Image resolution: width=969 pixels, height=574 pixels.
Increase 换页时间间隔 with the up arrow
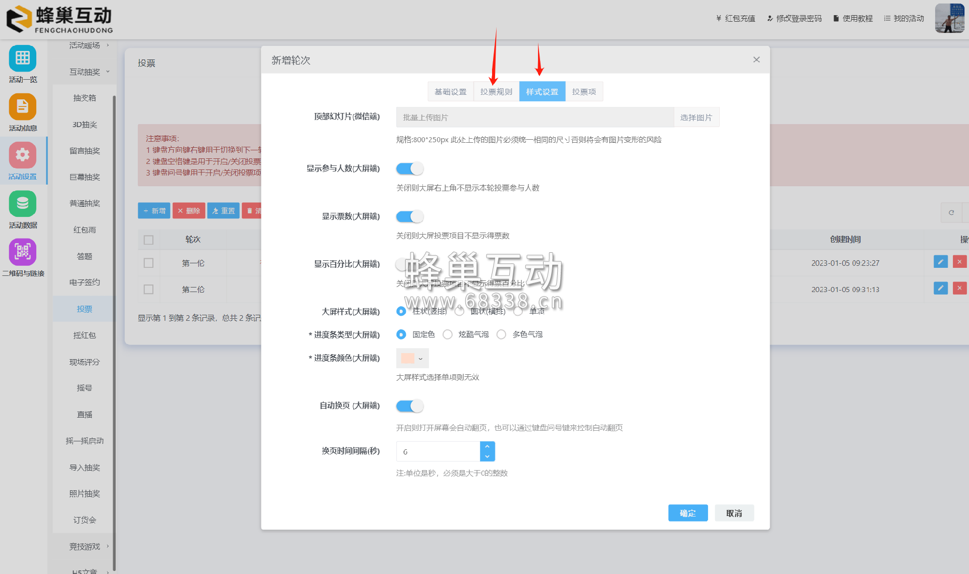(x=487, y=446)
